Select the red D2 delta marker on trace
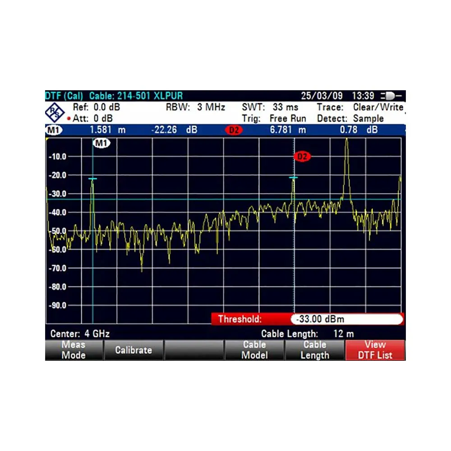Viewport: 451px width, 451px height. 302,156
